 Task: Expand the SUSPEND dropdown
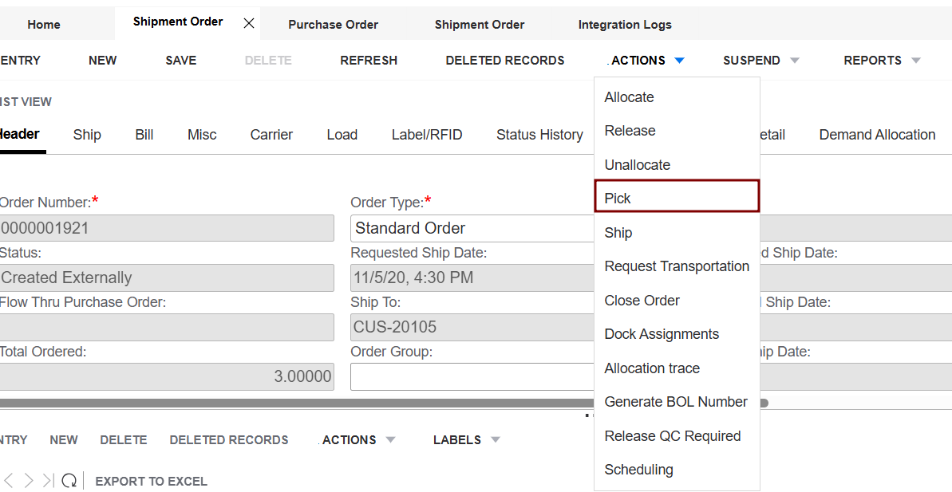pos(794,61)
